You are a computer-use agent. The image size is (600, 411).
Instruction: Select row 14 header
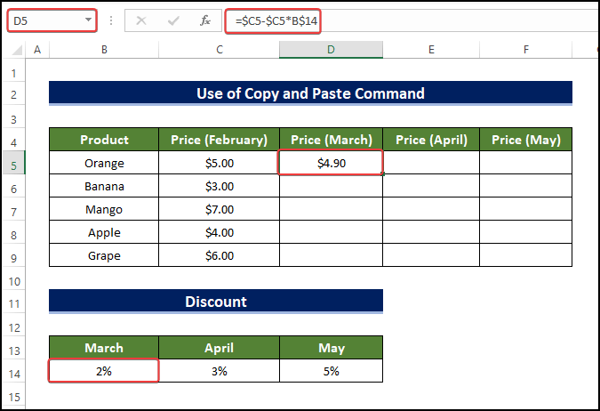[x=14, y=371]
